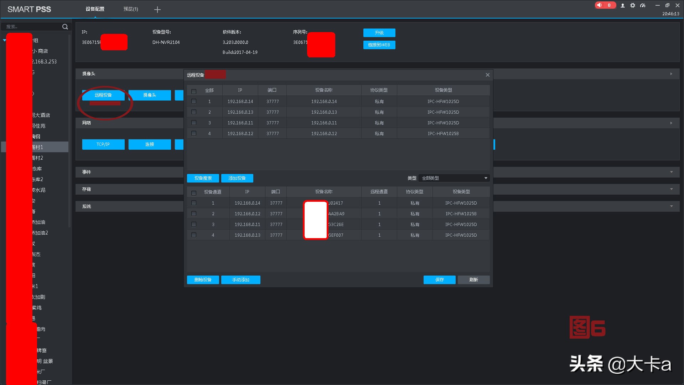Screen dimensions: 684x385
Task: Click the 设备搜索 button
Action: click(x=203, y=178)
